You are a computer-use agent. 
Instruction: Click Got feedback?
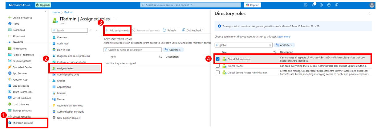point(192,30)
